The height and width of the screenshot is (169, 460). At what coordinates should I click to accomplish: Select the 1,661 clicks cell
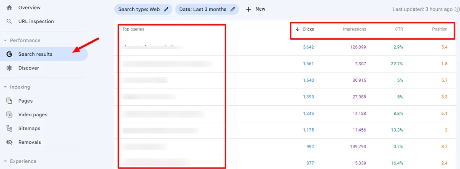coord(308,64)
